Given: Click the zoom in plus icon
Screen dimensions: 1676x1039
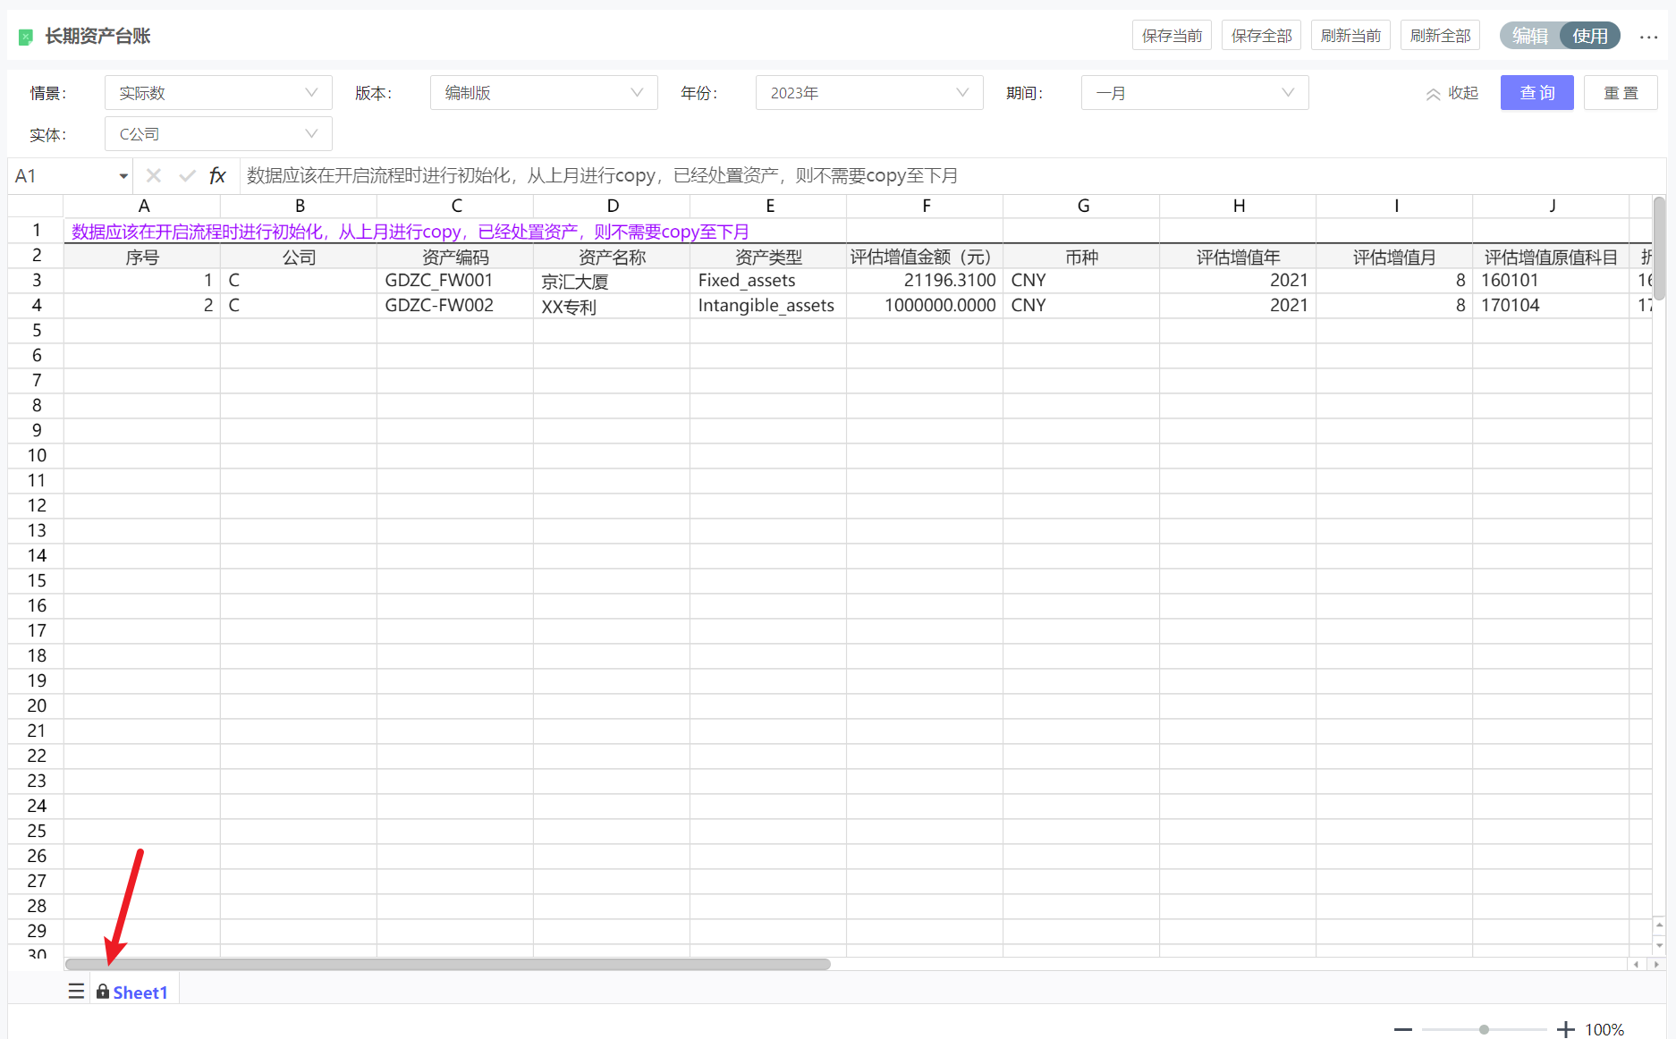Looking at the screenshot, I should (x=1565, y=1029).
